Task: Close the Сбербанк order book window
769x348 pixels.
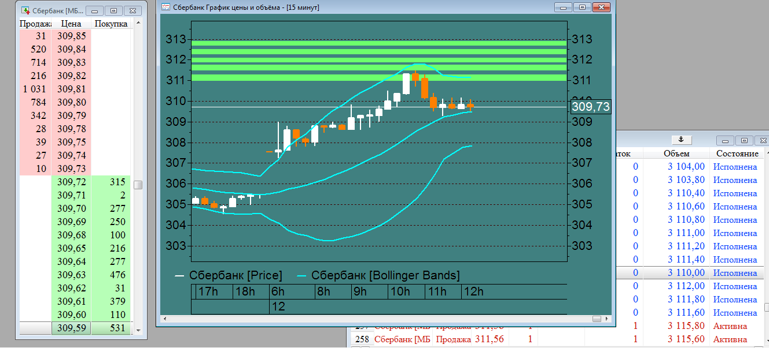Action: click(x=133, y=10)
